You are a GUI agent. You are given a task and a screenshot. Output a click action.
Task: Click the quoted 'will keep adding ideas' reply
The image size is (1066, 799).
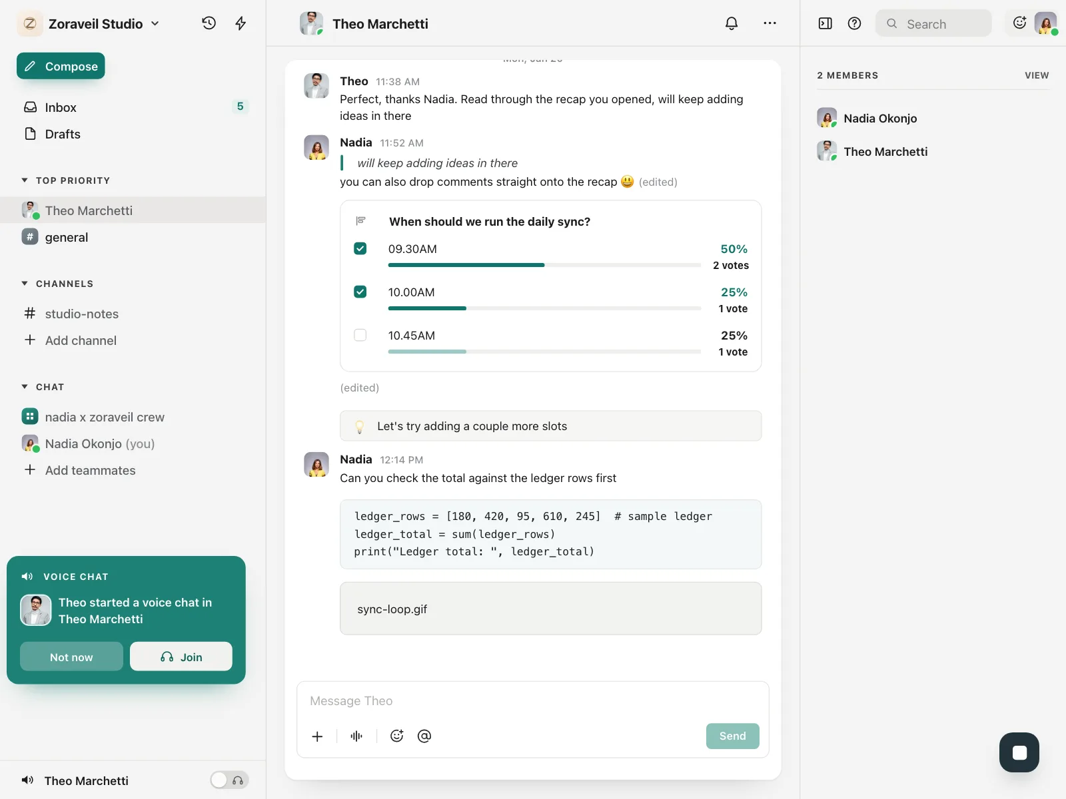pyautogui.click(x=437, y=163)
